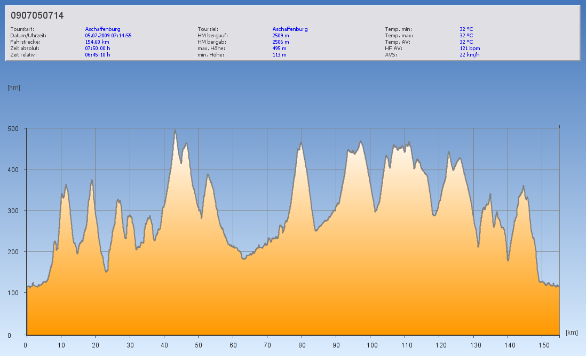The width and height of the screenshot is (586, 356).
Task: Select the Zeit relativ value 06:45:10 h
Action: click(98, 54)
